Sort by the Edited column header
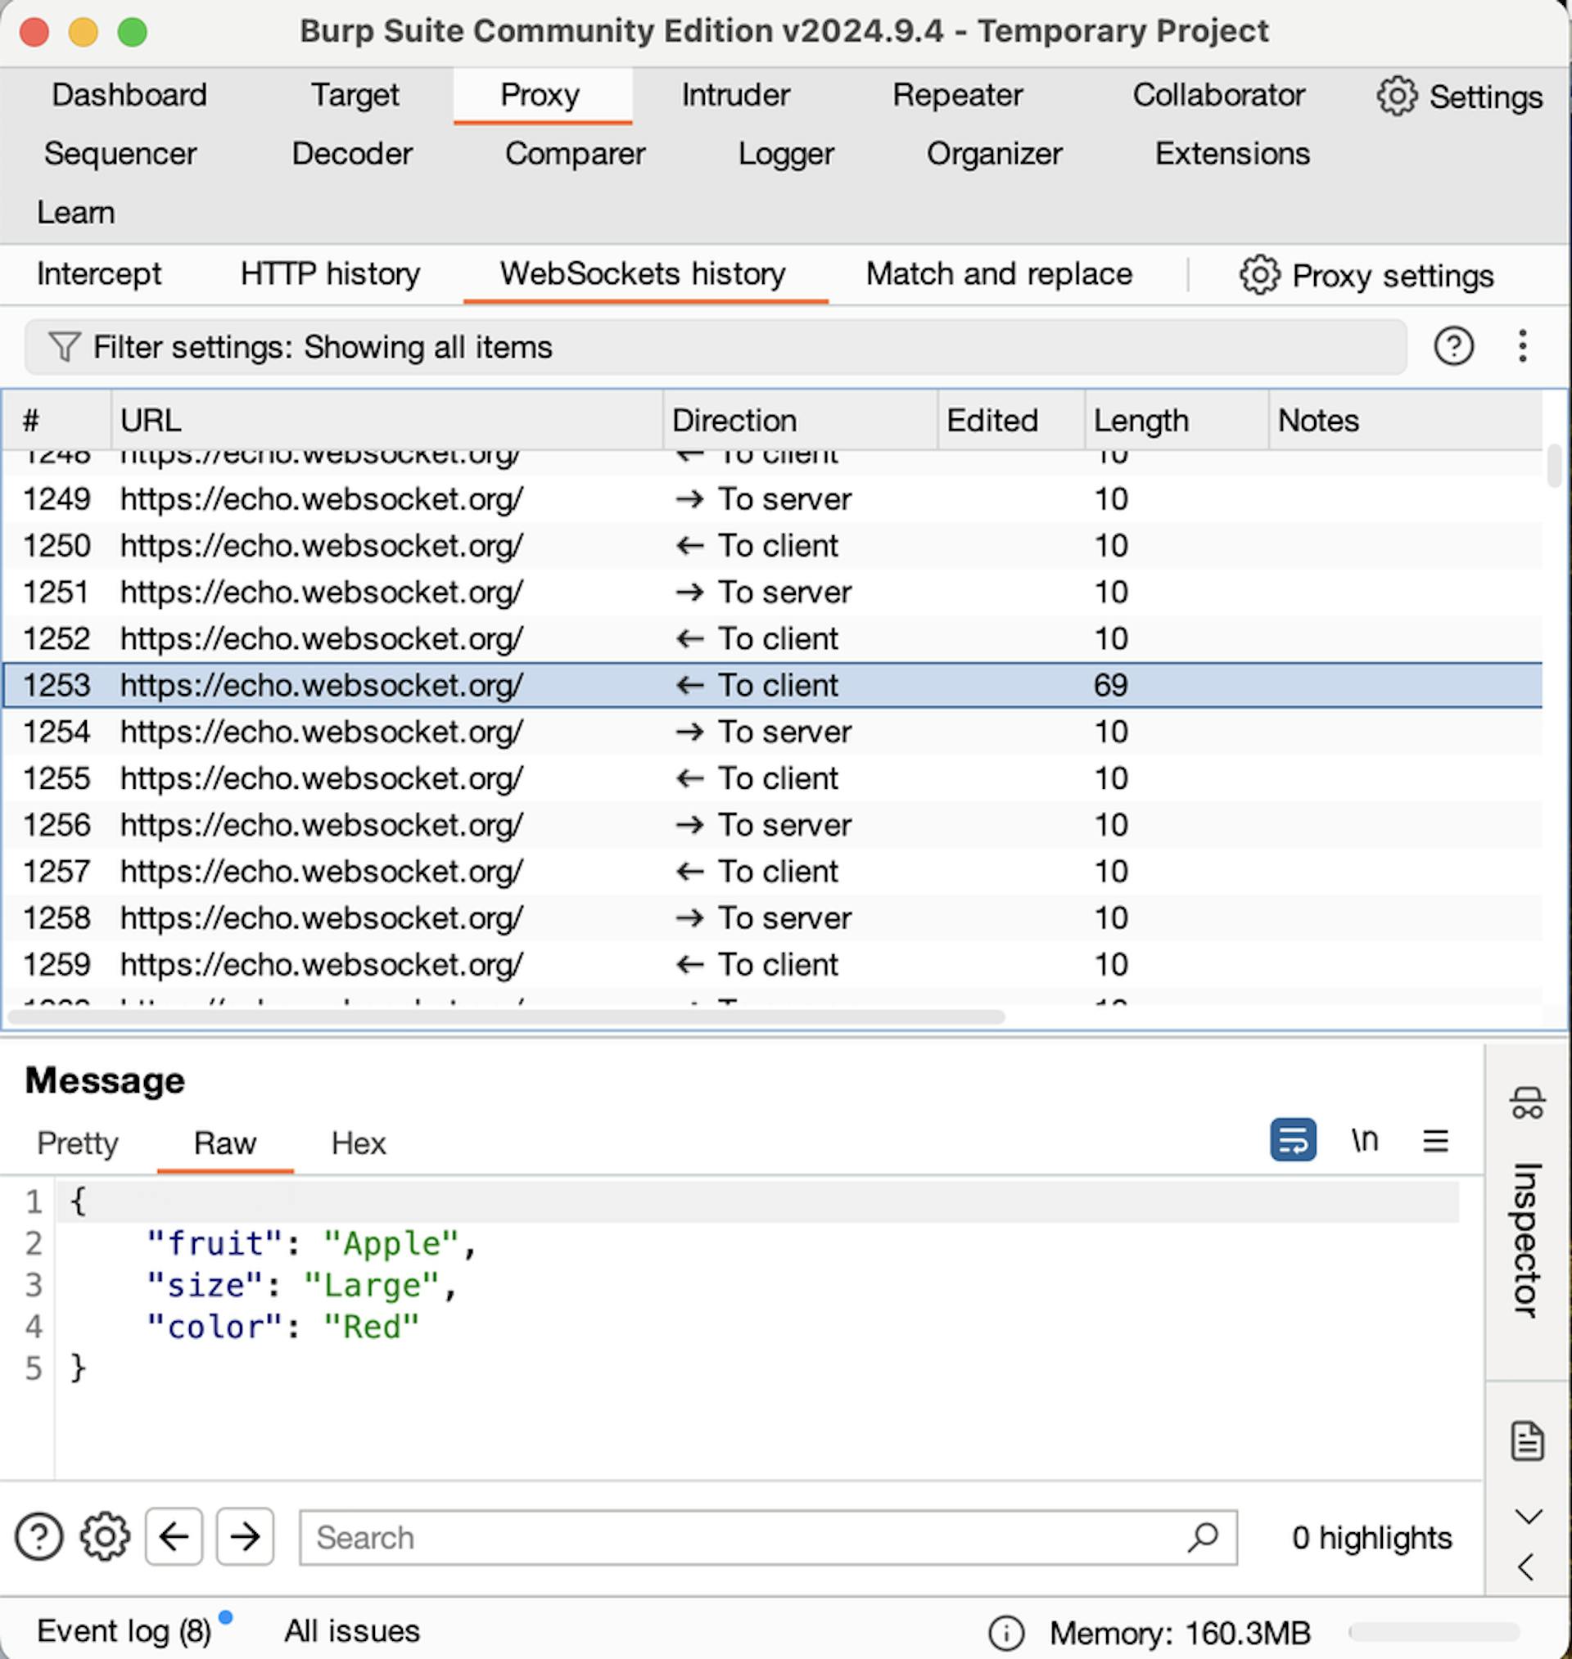1572x1659 pixels. click(1010, 421)
